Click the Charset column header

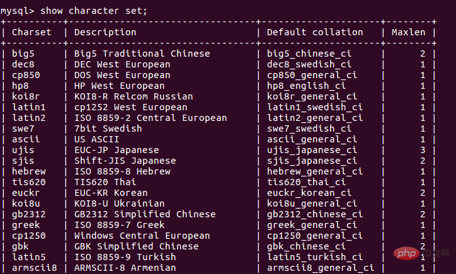tap(31, 32)
